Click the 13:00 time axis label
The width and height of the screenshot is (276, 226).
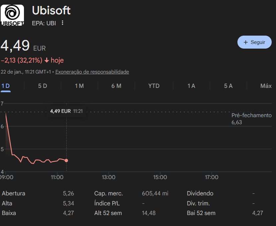(x=108, y=177)
